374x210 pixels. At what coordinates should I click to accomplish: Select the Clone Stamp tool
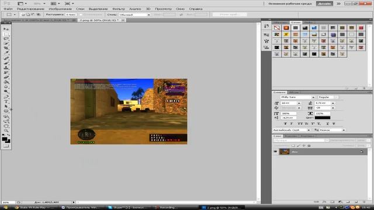6,68
